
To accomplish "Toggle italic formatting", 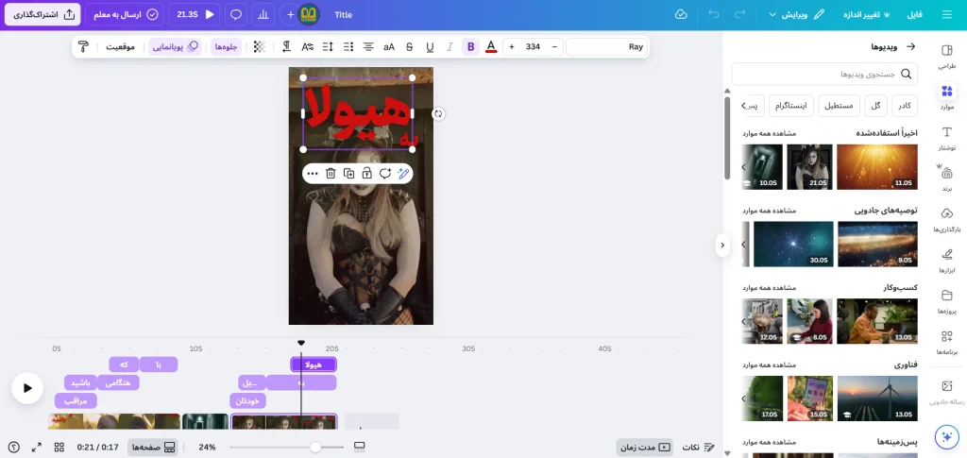I will coord(450,47).
